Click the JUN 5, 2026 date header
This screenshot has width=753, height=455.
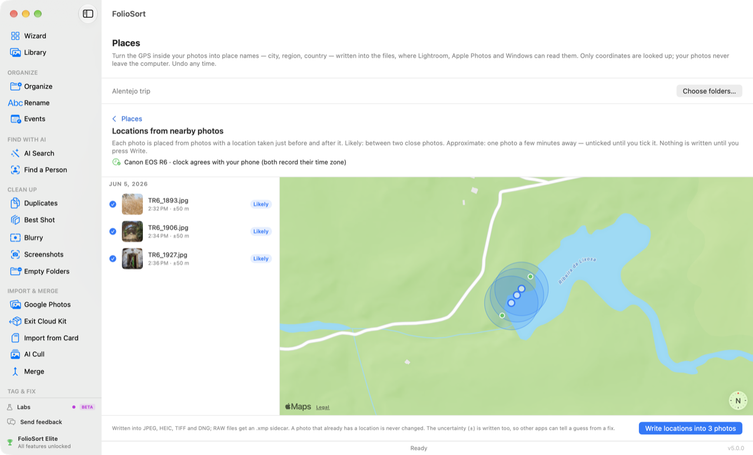click(128, 184)
